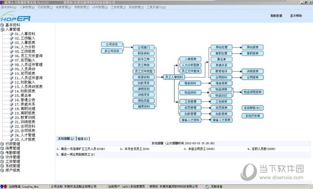Select tree item 07. 奖罚输入
Viewport: 313px width, 189px height.
[x=25, y=60]
